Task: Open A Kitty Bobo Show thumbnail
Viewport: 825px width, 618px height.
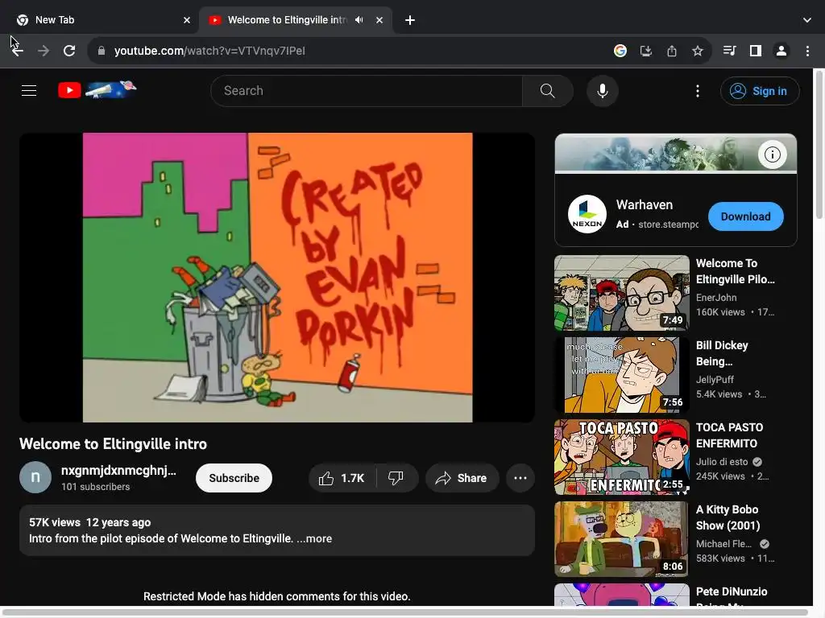Action: pyautogui.click(x=621, y=539)
